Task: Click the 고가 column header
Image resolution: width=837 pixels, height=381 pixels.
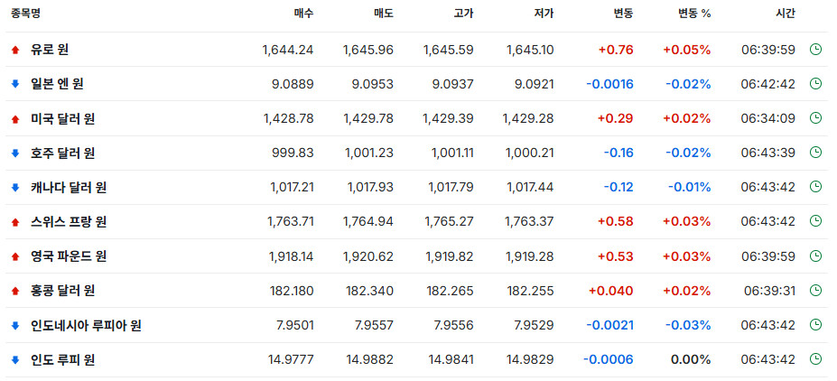Action: [x=463, y=14]
